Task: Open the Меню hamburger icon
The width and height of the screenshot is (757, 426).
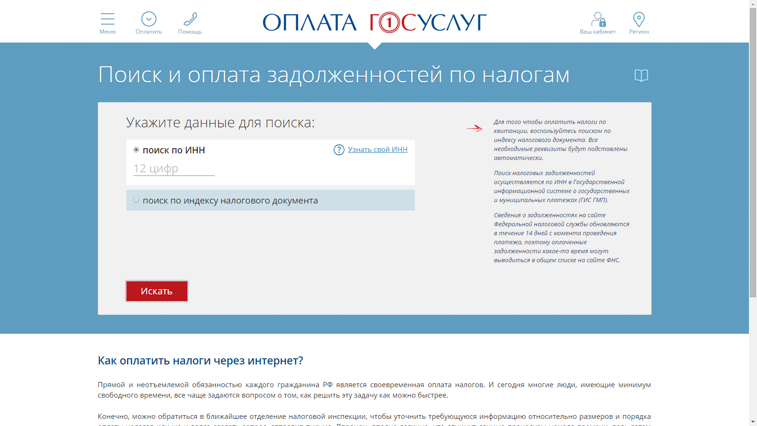Action: pyautogui.click(x=107, y=19)
